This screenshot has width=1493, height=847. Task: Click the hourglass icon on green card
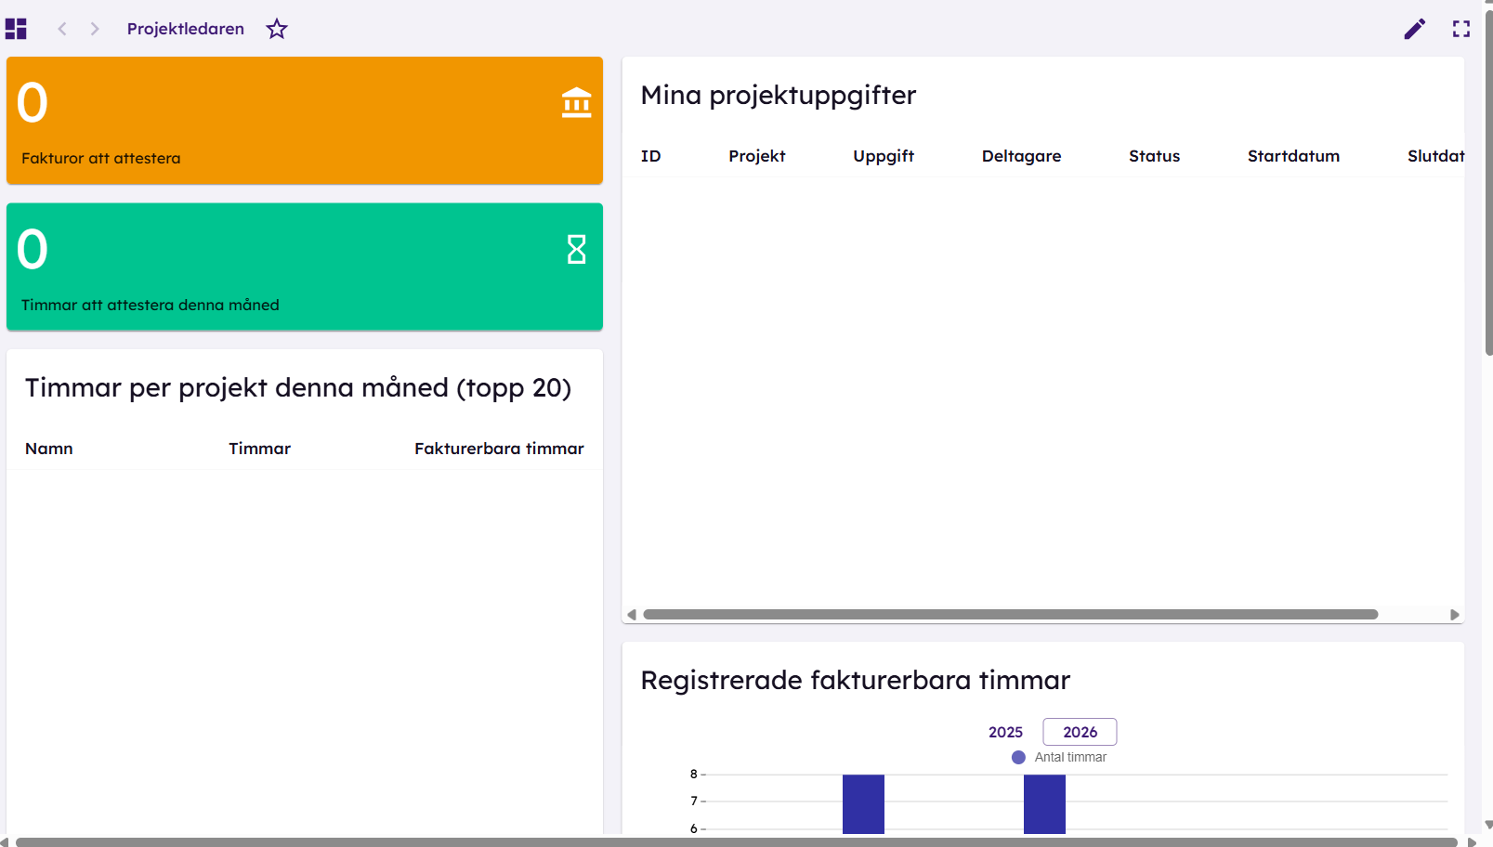[577, 249]
